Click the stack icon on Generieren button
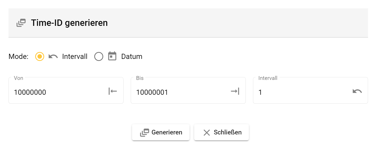 pos(145,132)
